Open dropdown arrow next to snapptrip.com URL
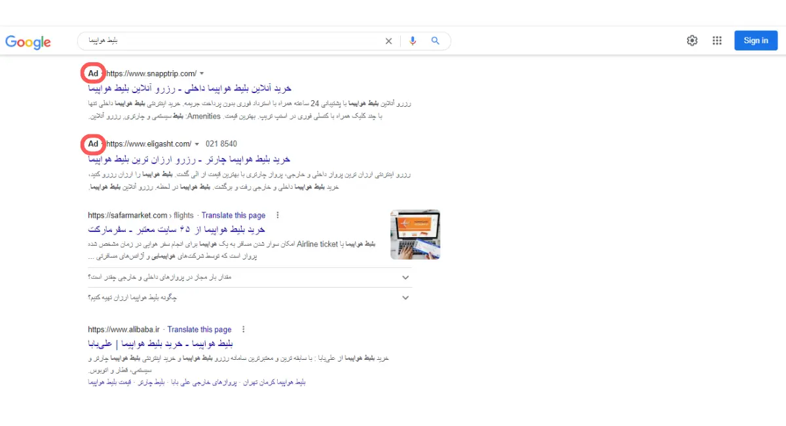This screenshot has height=426, width=786. [x=202, y=73]
